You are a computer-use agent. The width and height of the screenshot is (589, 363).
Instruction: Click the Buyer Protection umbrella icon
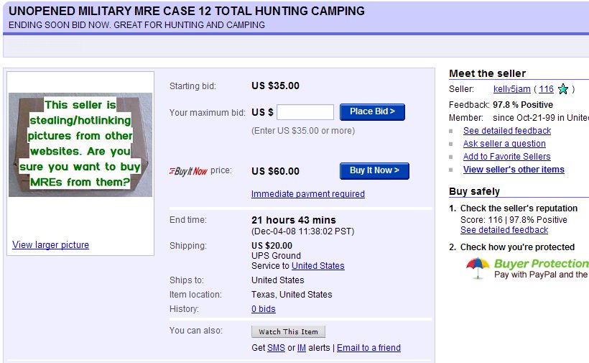click(477, 267)
